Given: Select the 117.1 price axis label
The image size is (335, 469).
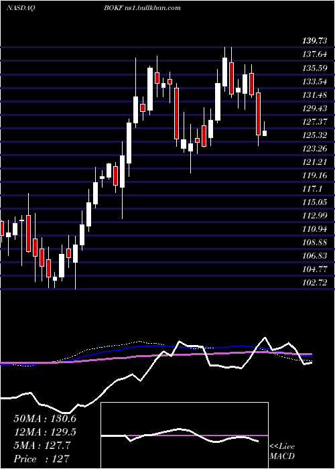Looking at the screenshot, I should 312,189.
